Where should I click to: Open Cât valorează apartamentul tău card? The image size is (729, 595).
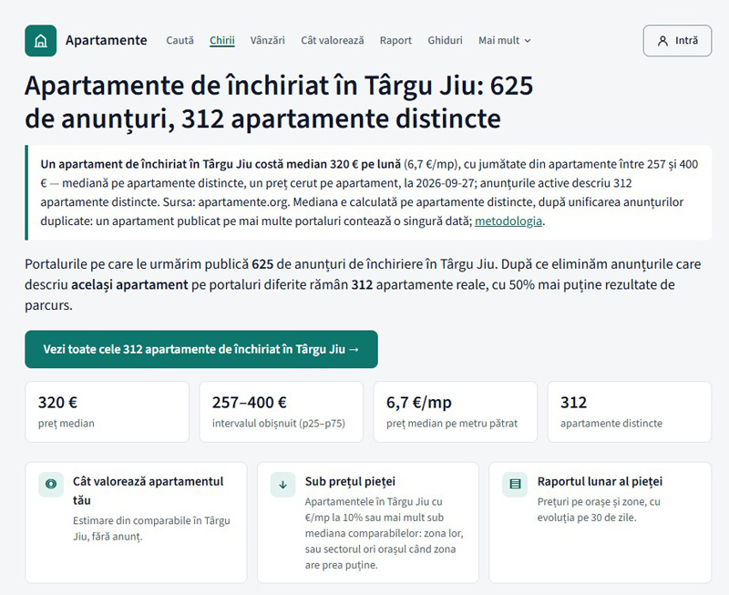coord(136,522)
